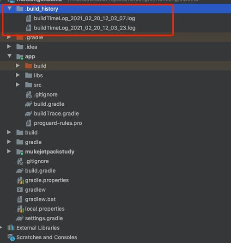The height and width of the screenshot is (243, 231).
Task: Click the gradle.properties file icon
Action: point(20,180)
